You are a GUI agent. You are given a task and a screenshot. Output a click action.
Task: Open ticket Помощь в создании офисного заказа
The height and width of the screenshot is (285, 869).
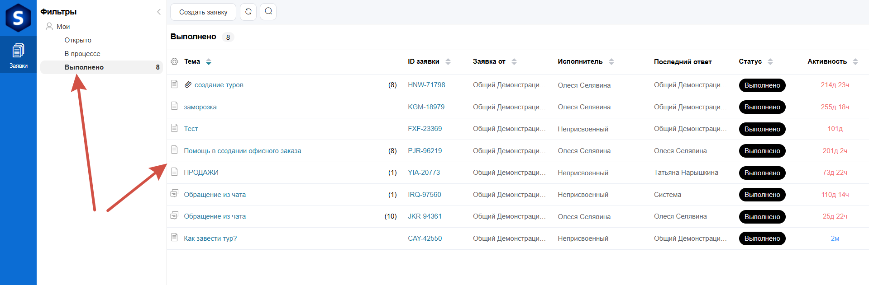(x=243, y=151)
